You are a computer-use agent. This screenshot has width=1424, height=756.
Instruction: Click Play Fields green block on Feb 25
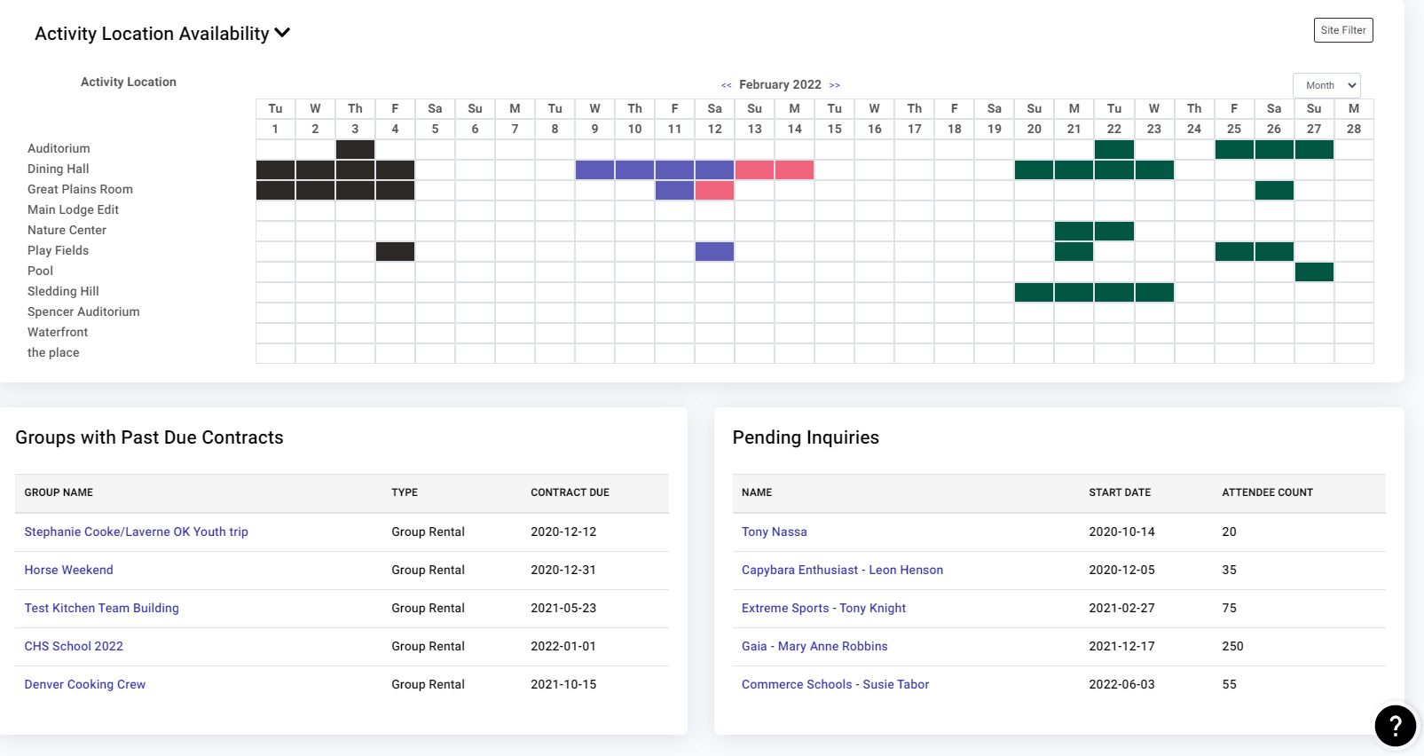[1234, 251]
